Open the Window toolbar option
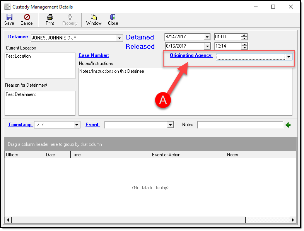This screenshot has height=231, width=304. click(94, 17)
